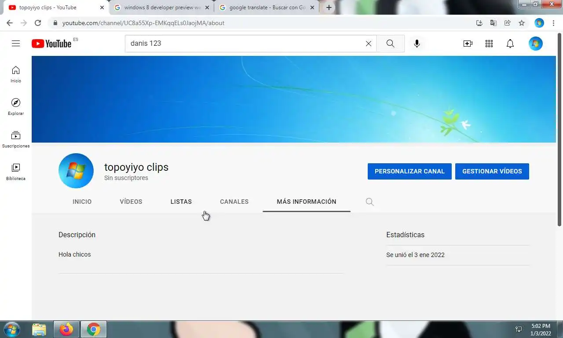Close the windows 8 developer preview tab

207,7
